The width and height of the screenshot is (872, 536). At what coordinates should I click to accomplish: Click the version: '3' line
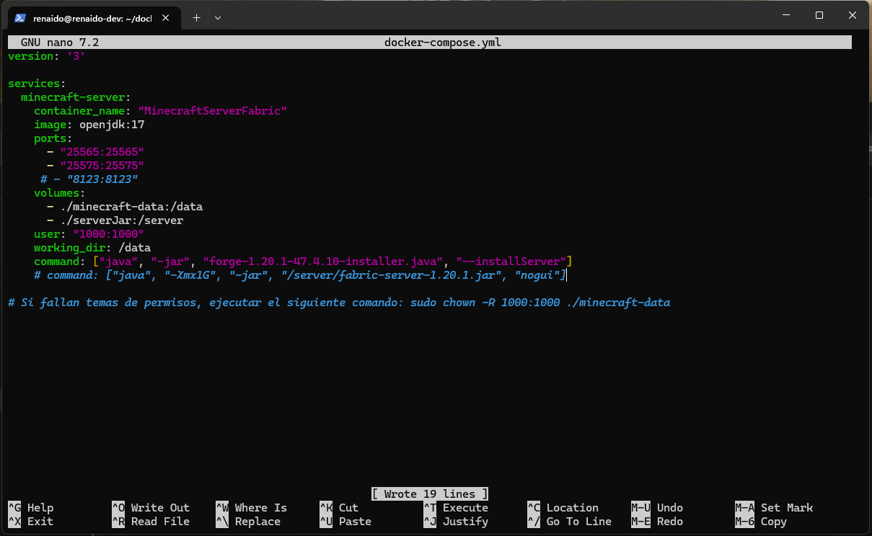(47, 56)
